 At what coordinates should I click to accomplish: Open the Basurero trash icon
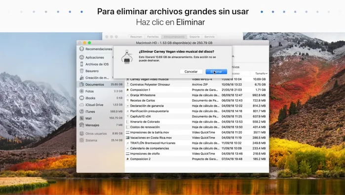pos(81,71)
